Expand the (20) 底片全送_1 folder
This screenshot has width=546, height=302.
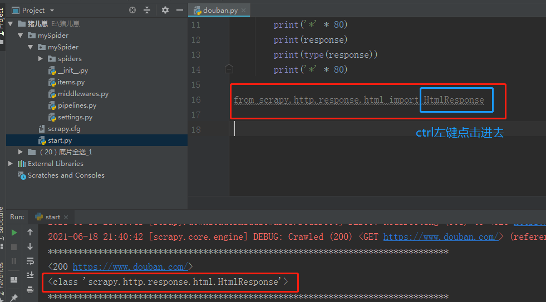[x=20, y=152]
